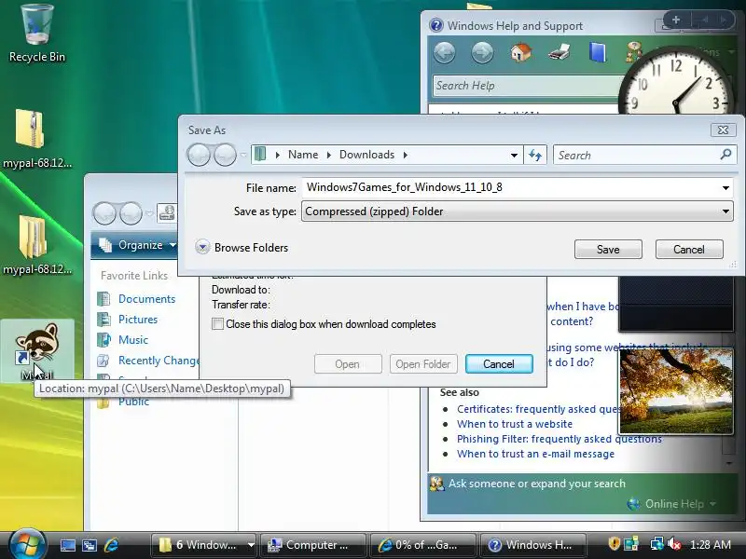Tick Close this dialog box when download completes
Screen dimensions: 746x559
[x=217, y=324]
